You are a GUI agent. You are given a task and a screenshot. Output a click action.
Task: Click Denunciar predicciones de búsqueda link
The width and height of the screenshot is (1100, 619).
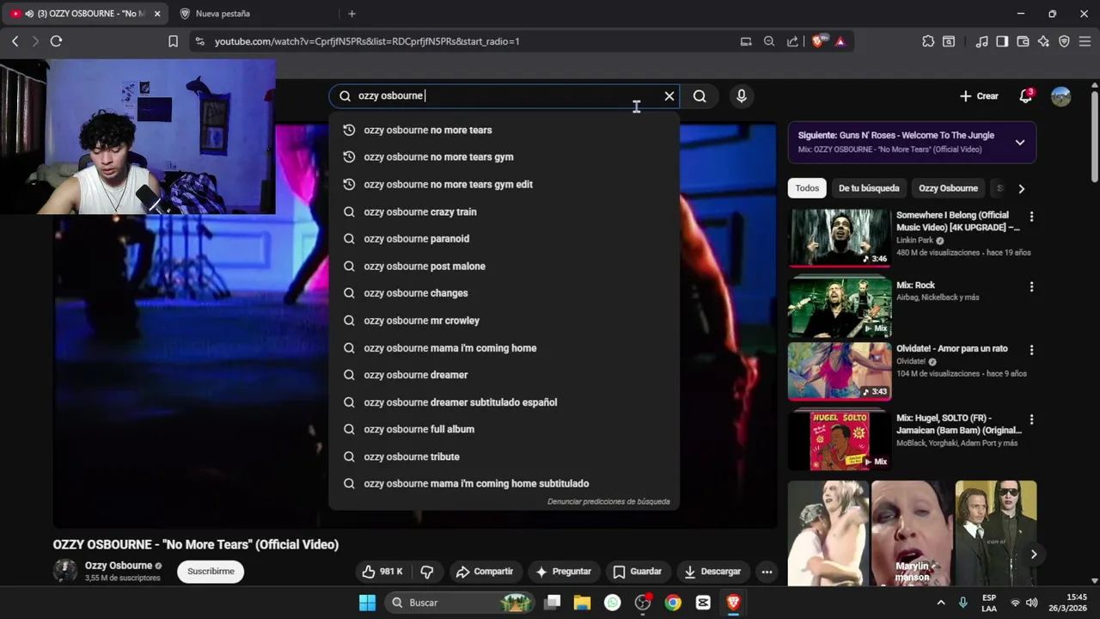[x=608, y=501]
